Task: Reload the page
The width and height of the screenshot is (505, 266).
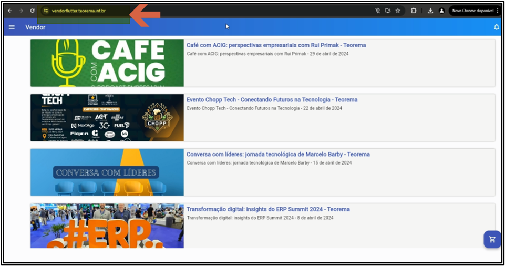Action: [32, 11]
